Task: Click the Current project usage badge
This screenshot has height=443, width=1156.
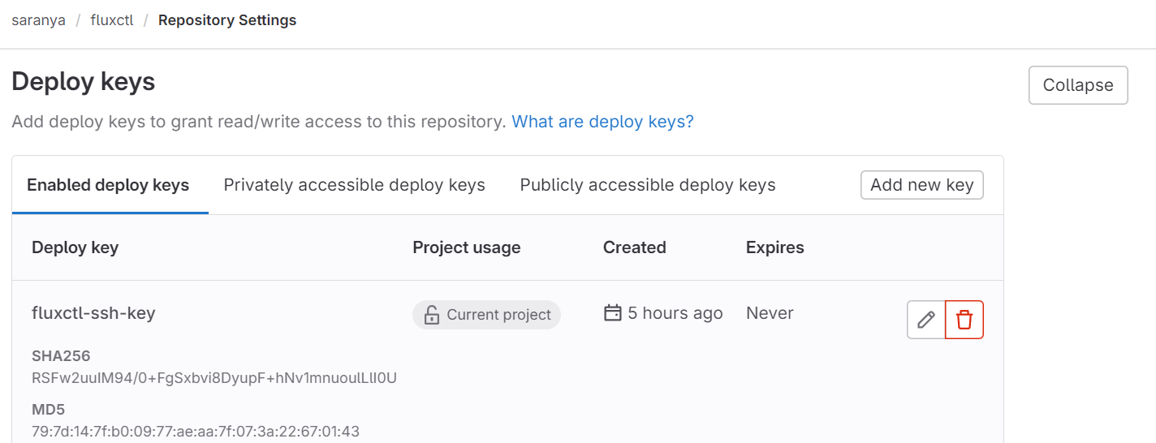Action: pos(486,315)
